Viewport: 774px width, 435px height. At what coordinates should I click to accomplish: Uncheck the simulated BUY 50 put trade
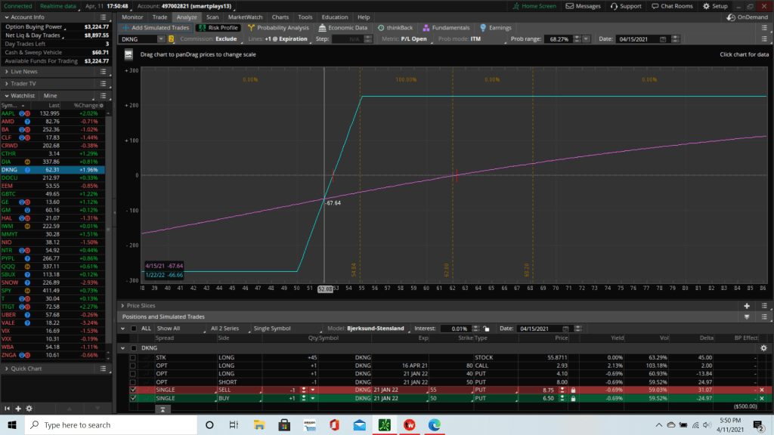point(133,398)
